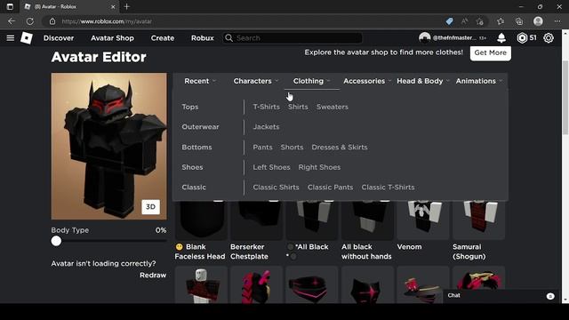Open browser settings and more menu
Image resolution: width=569 pixels, height=320 pixels.
pos(557,21)
